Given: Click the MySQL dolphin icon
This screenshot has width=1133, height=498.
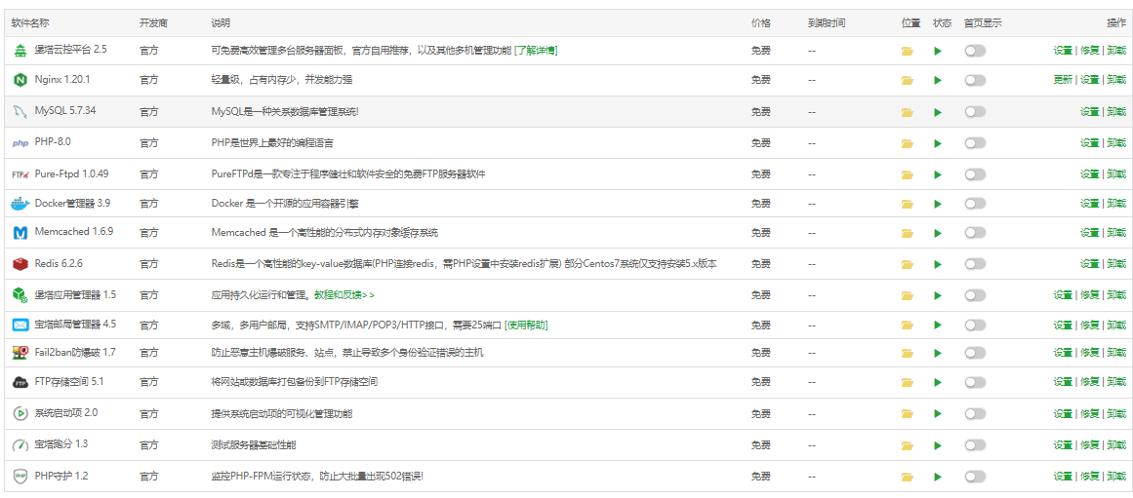Looking at the screenshot, I should [x=20, y=112].
